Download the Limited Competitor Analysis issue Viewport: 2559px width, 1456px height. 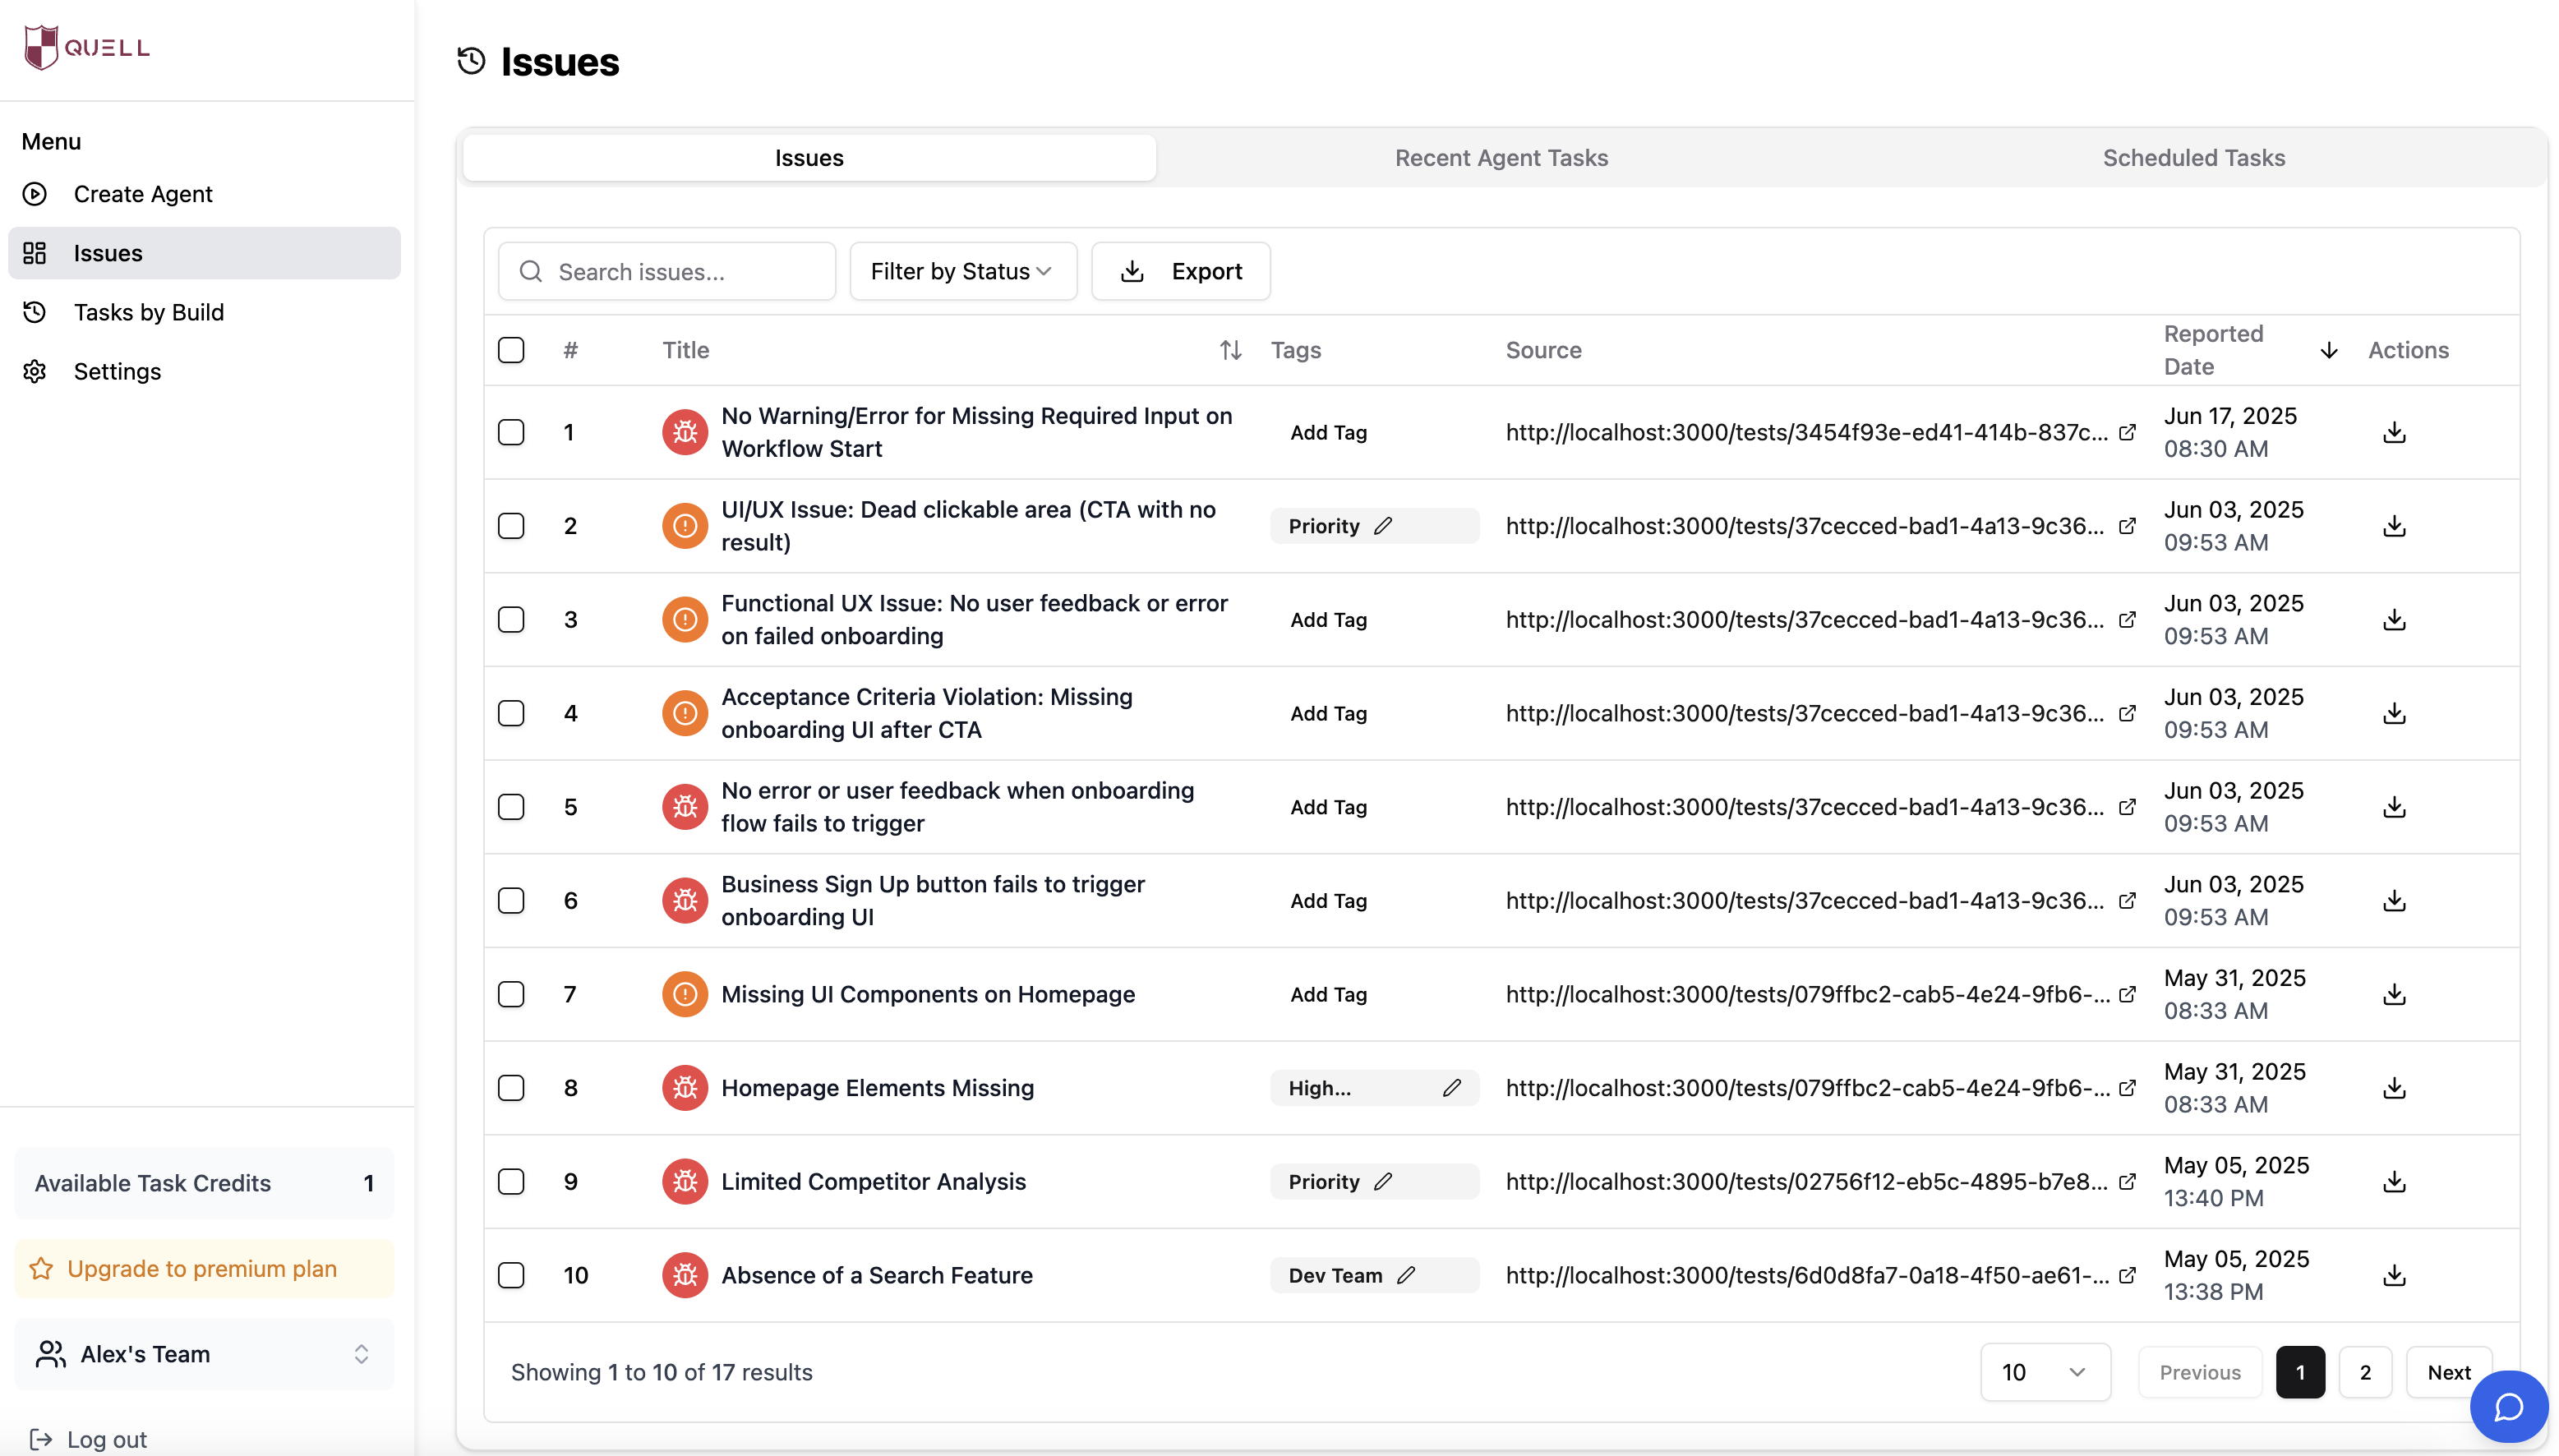click(x=2393, y=1181)
